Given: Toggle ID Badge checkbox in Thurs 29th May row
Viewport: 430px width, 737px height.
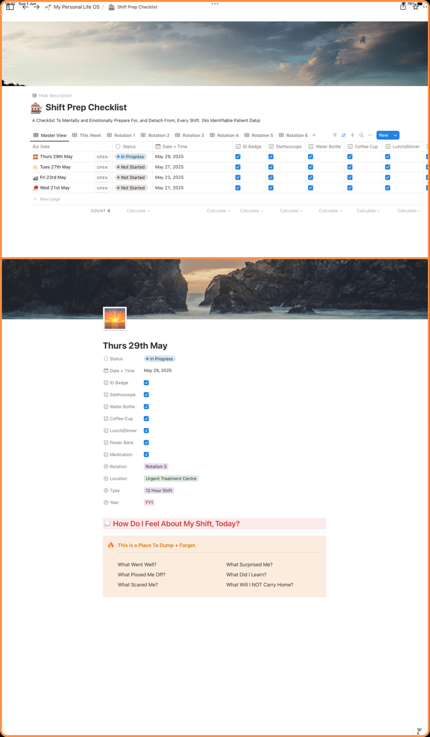Looking at the screenshot, I should [x=238, y=157].
